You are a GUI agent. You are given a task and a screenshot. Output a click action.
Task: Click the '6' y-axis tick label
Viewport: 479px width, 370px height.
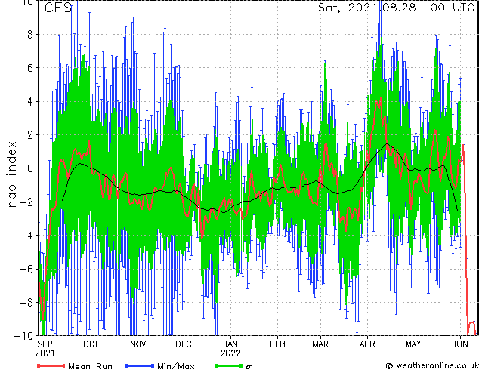pos(30,68)
